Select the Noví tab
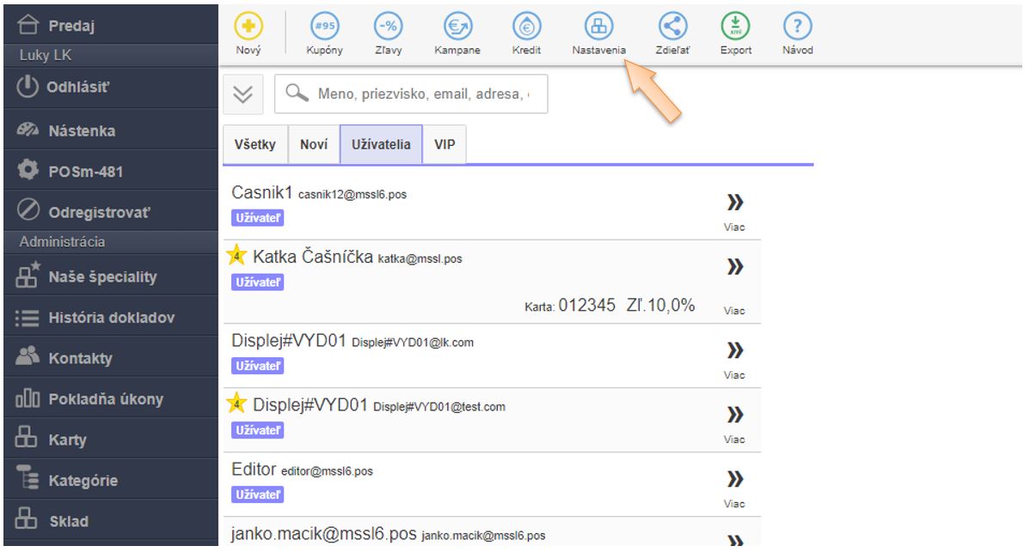Image resolution: width=1030 pixels, height=552 pixels. pyautogui.click(x=313, y=144)
